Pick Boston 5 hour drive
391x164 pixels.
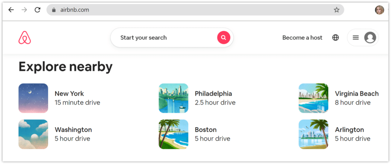(x=194, y=134)
